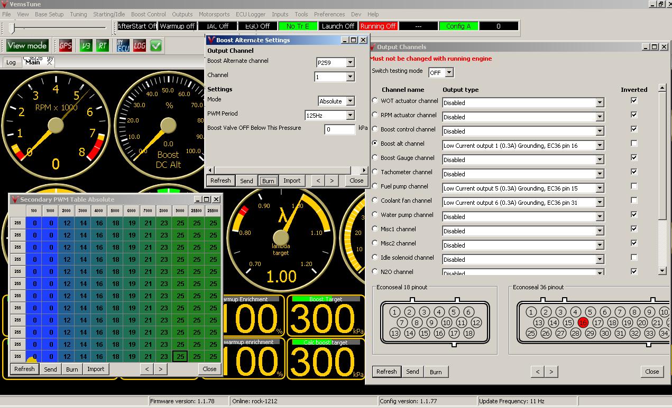
Task: Click the green No Tr E indicator
Action: pyautogui.click(x=298, y=26)
